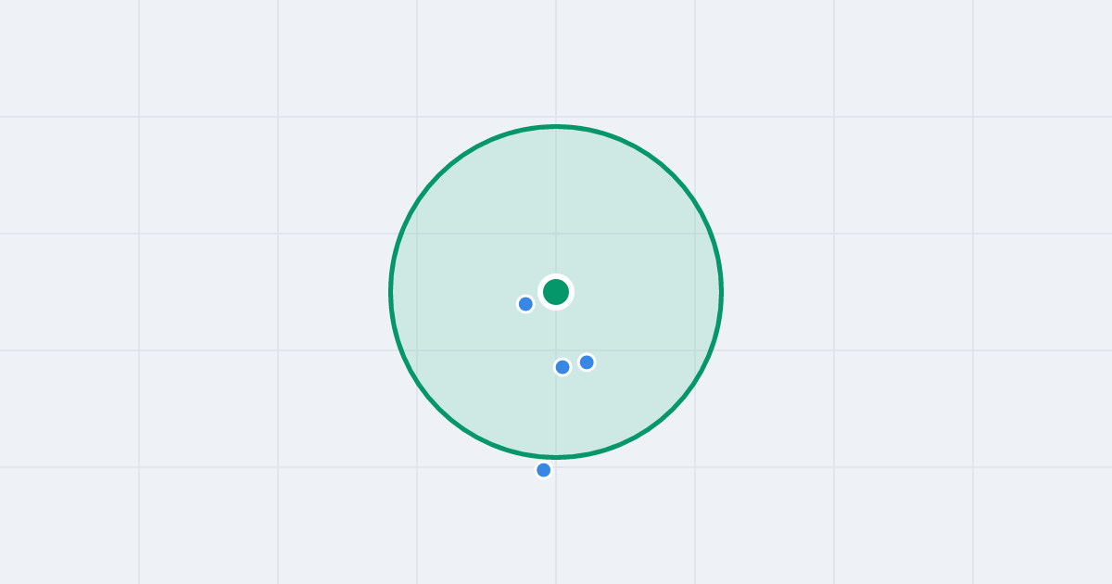Click the grid intersection directly above the green marker inside the circle
The height and width of the screenshot is (584, 1112).
pyautogui.click(x=556, y=234)
